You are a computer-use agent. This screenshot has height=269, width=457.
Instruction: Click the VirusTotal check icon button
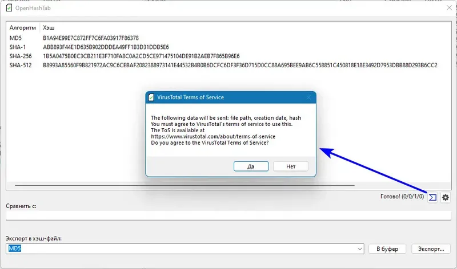click(x=433, y=198)
